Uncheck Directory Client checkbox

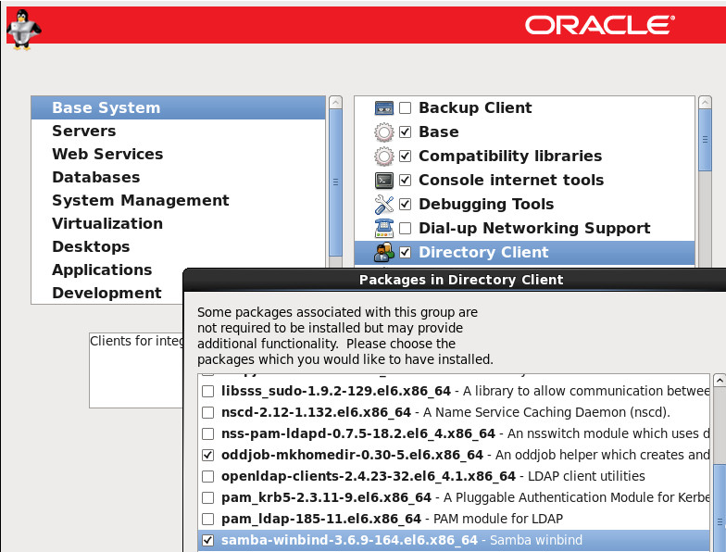point(406,252)
